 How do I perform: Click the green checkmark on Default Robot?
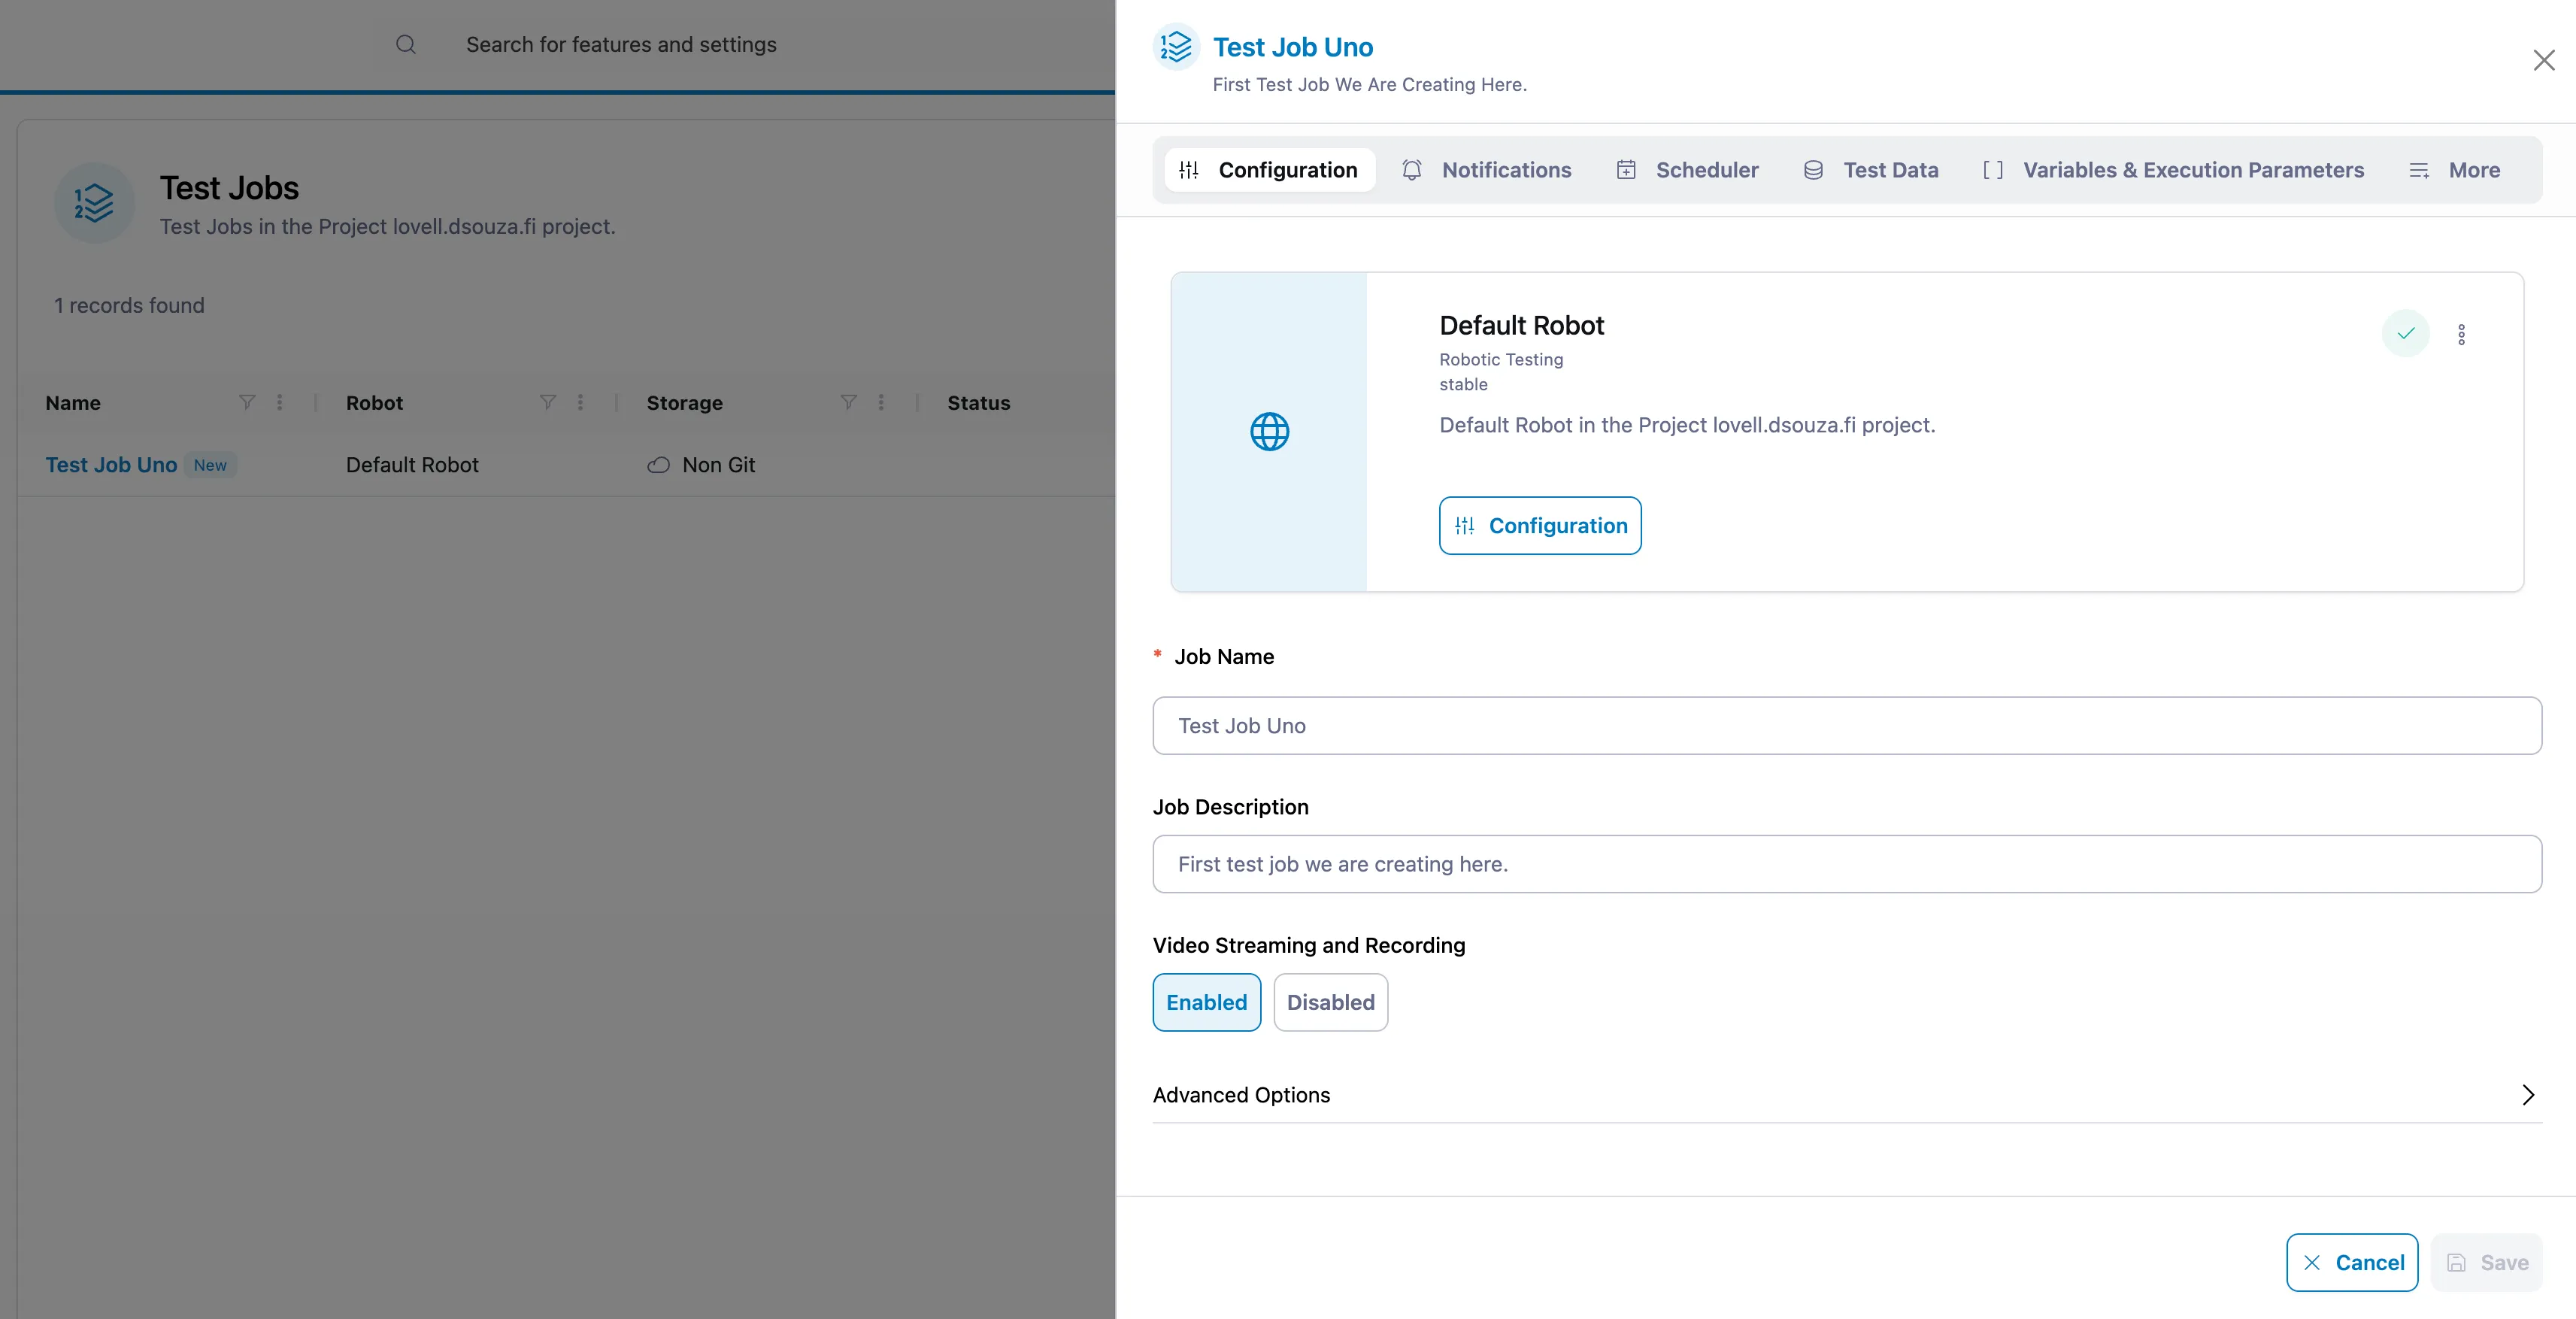pos(2405,334)
